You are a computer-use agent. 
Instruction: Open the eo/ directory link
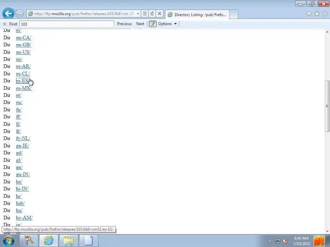point(19,59)
